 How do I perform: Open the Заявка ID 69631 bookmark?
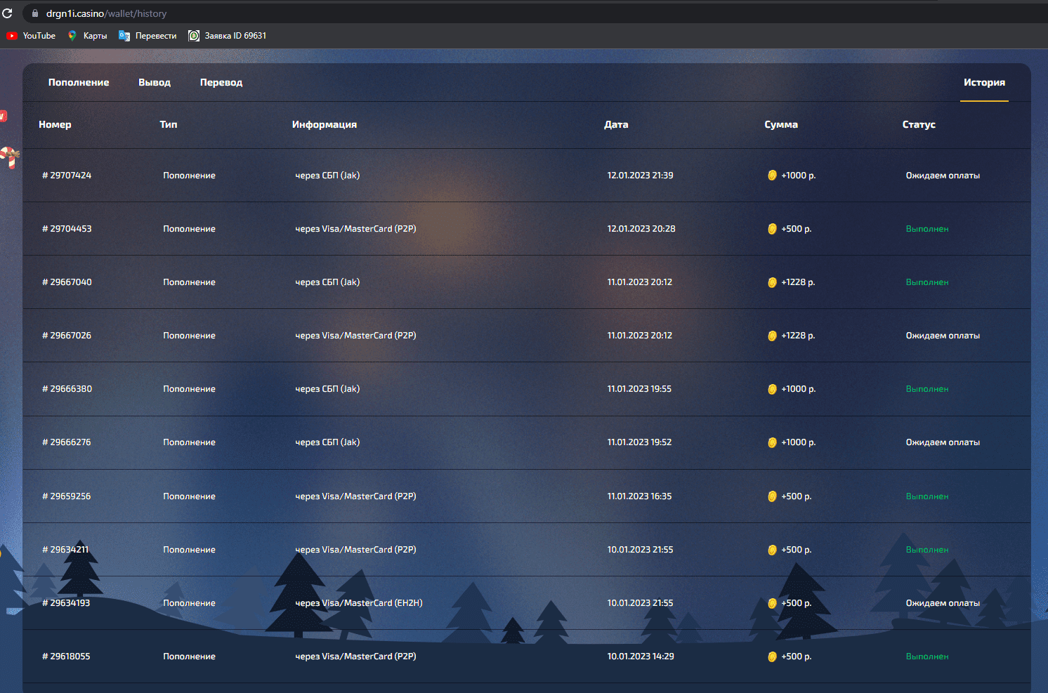[227, 36]
